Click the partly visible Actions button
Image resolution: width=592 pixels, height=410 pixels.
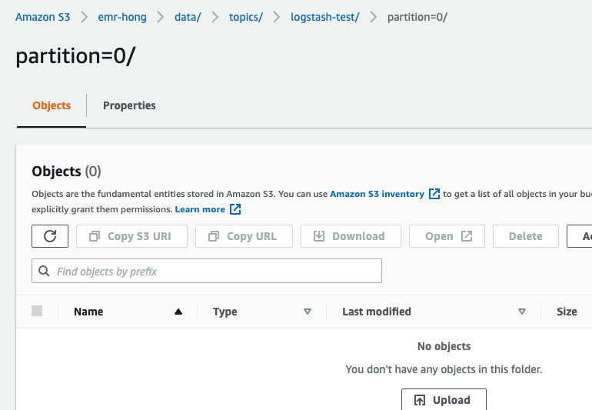pos(579,236)
